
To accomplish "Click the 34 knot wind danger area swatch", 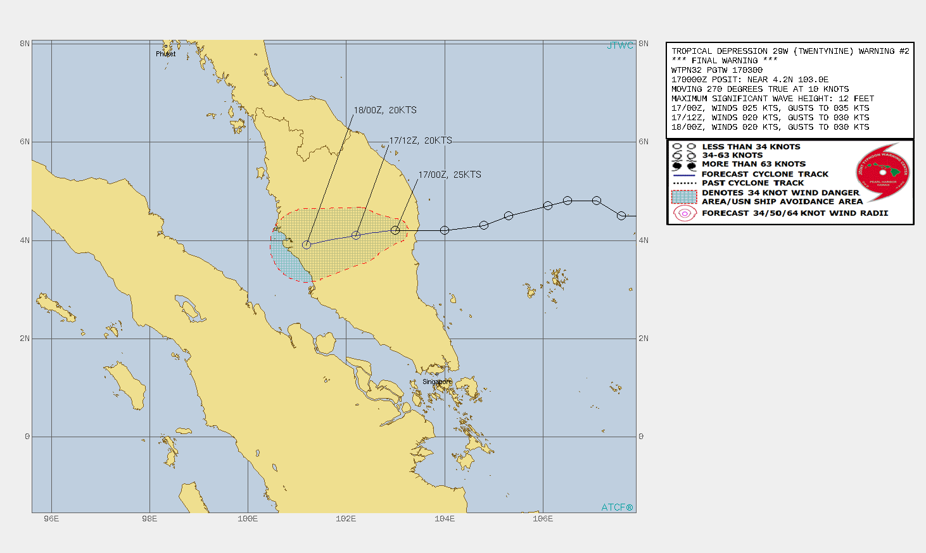I will (684, 197).
